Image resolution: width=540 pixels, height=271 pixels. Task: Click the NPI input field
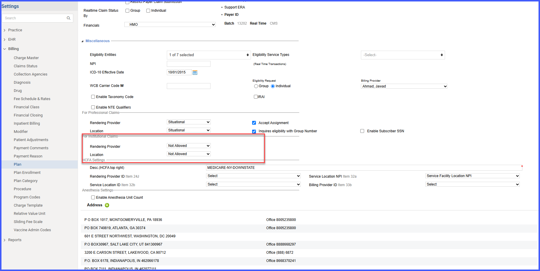(189, 64)
